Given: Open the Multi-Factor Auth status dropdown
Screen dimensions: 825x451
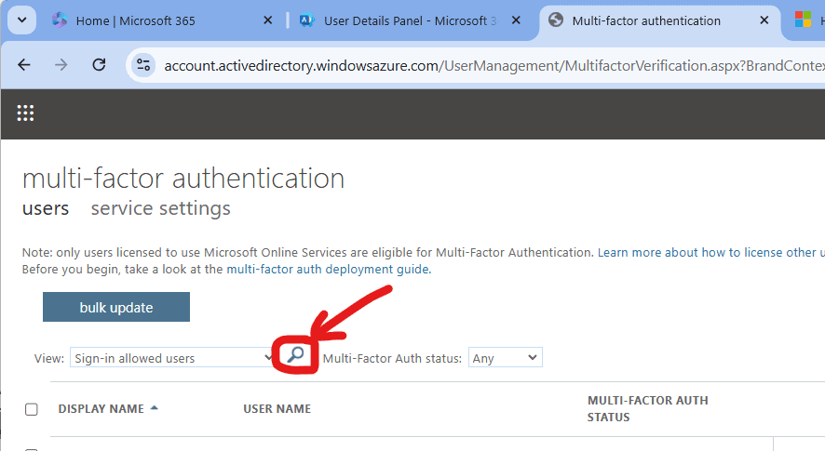Looking at the screenshot, I should pos(505,358).
